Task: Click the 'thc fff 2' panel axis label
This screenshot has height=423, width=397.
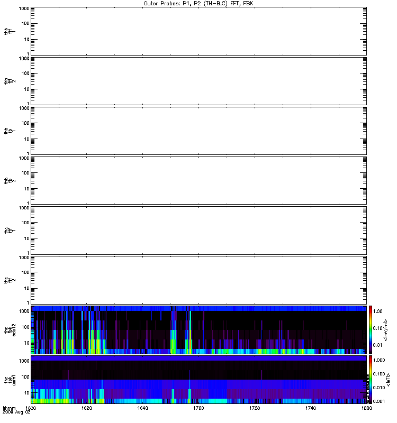Action: 10,280
